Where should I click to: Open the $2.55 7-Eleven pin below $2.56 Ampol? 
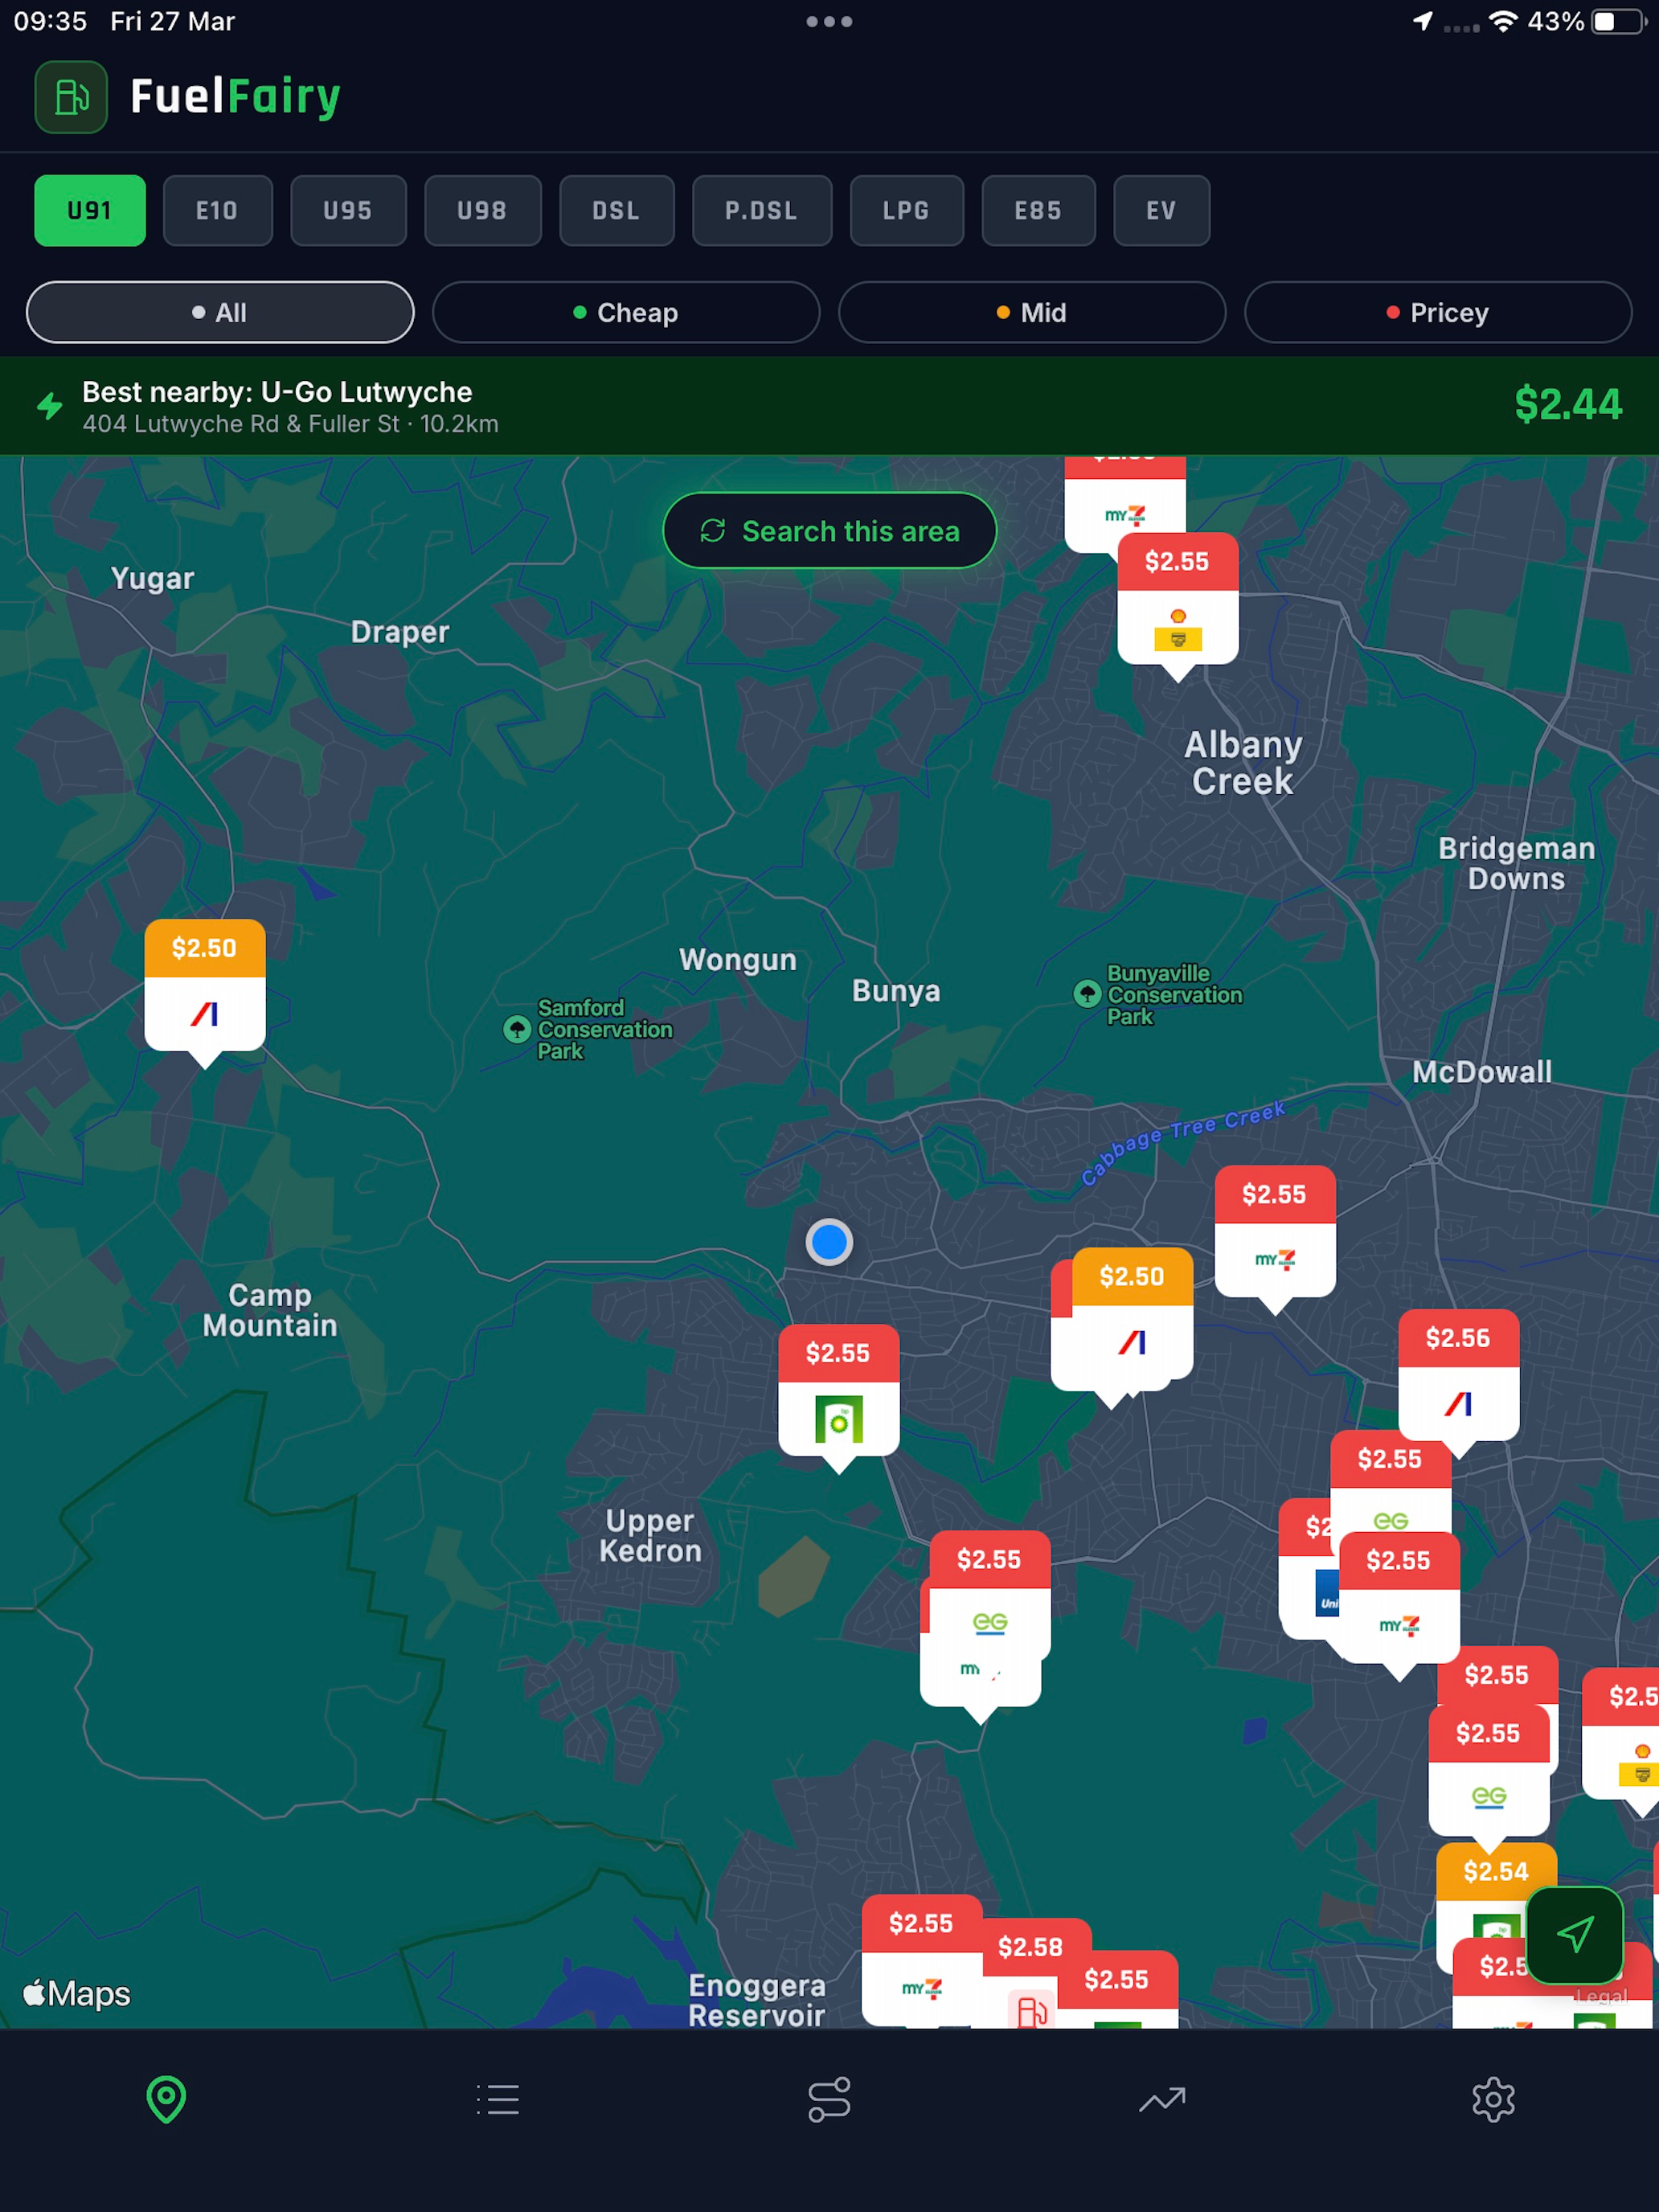pyautogui.click(x=1398, y=1605)
